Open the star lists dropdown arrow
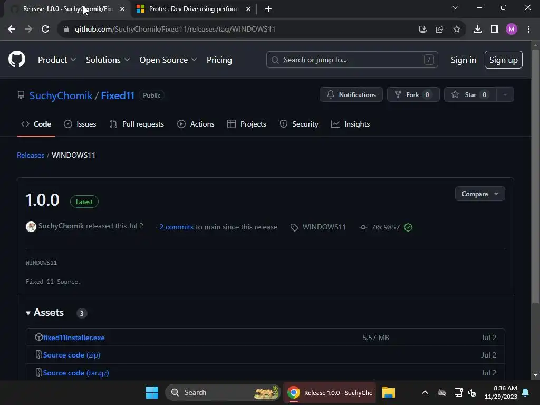The height and width of the screenshot is (405, 540). coord(505,94)
